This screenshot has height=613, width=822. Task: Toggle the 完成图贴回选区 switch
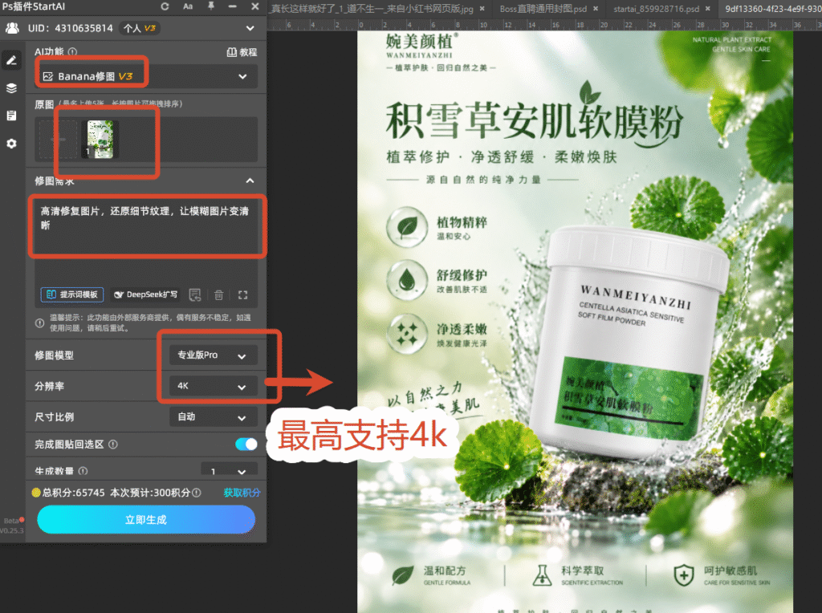tap(246, 445)
